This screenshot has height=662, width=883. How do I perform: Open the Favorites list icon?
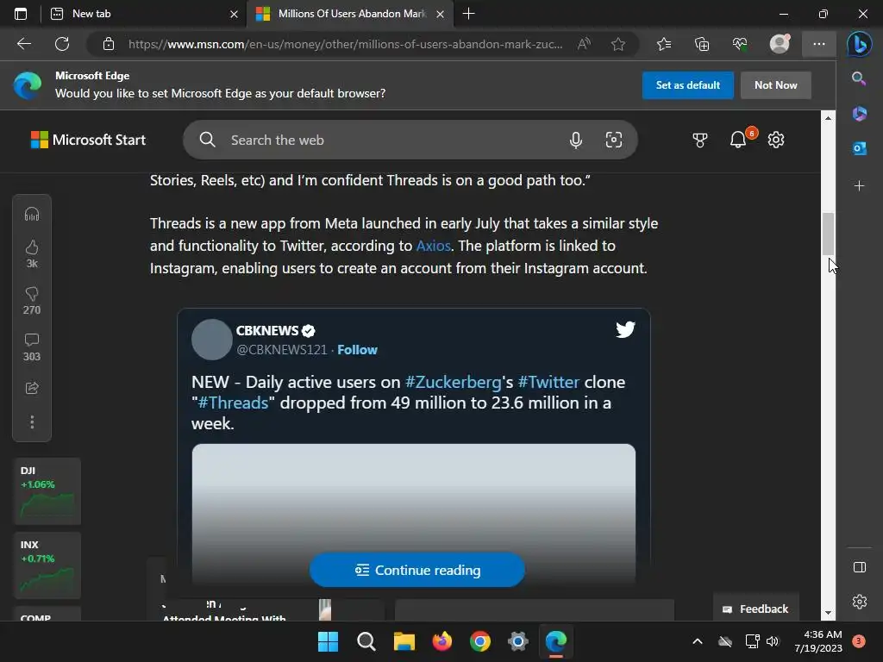click(664, 44)
